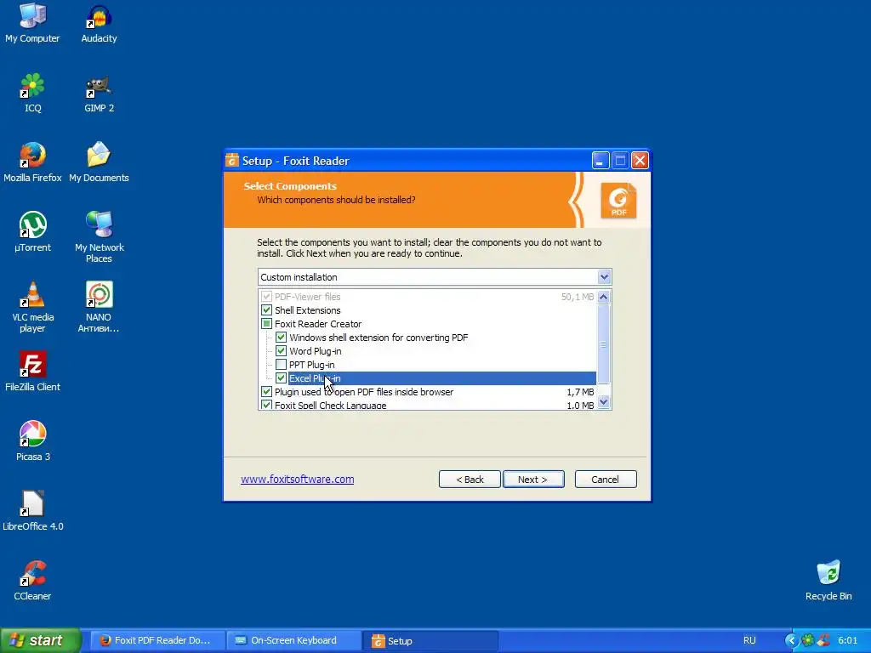
Task: Click the component list scrollbar thumb
Action: (x=604, y=344)
